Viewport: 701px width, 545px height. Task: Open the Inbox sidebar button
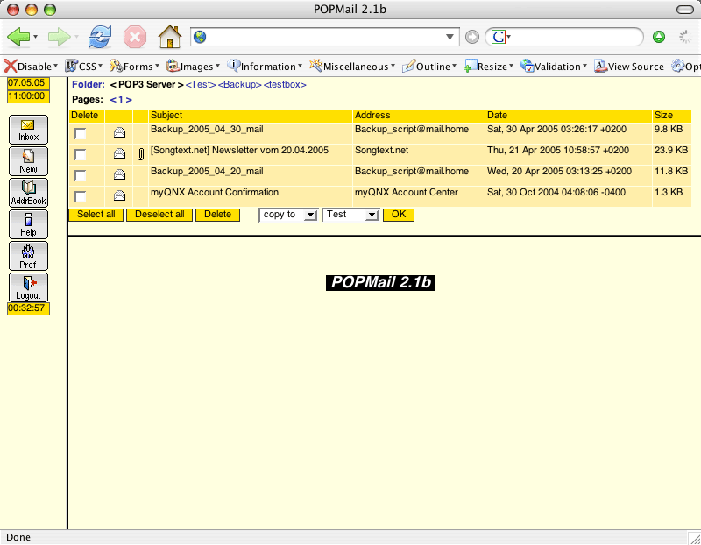tap(28, 130)
